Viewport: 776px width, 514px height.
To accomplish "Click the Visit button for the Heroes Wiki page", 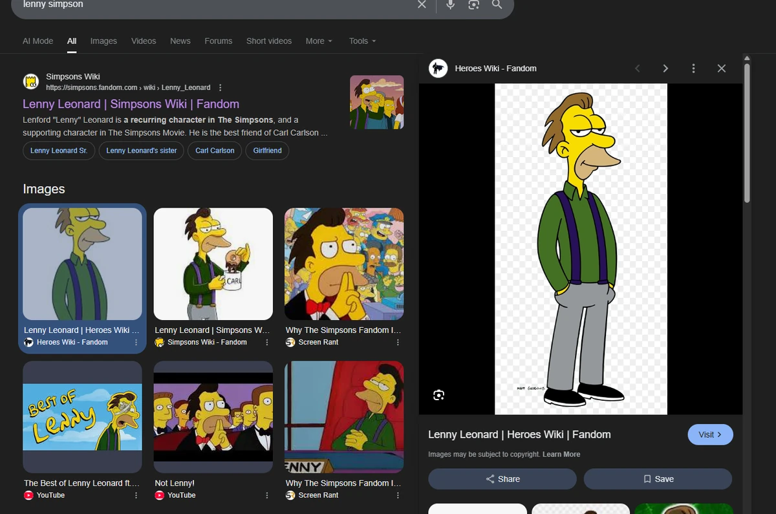I will click(710, 434).
